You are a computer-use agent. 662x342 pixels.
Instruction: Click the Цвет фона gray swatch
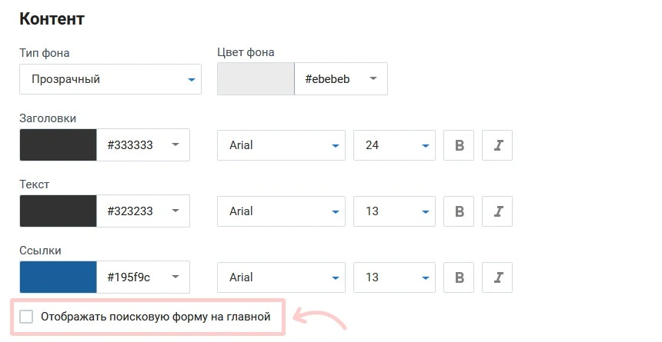(256, 79)
